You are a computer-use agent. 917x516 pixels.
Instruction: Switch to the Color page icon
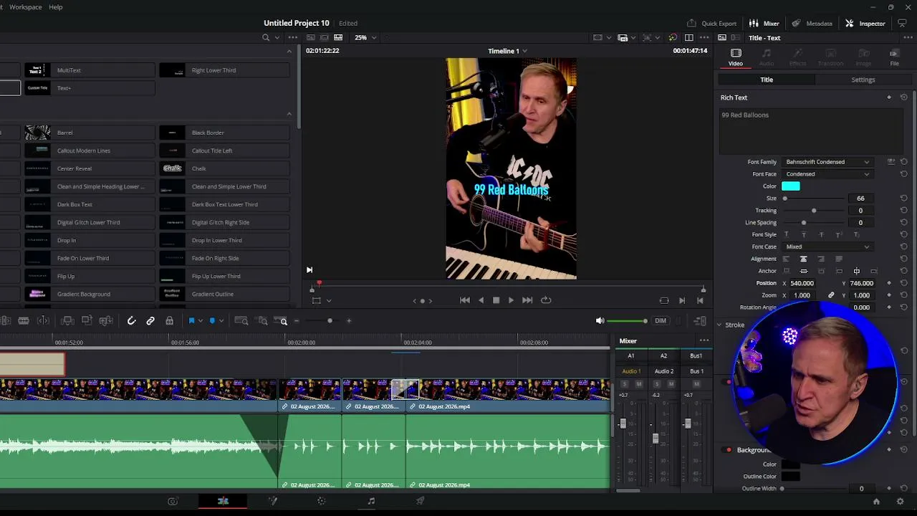(x=321, y=501)
